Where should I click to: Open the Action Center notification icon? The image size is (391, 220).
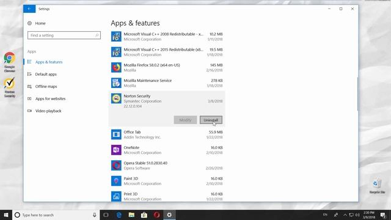tap(383, 215)
